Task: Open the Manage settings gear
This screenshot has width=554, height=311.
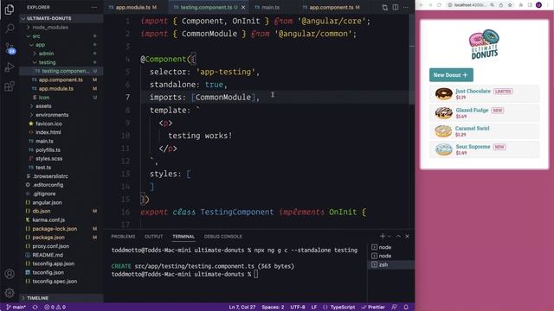Action: [x=10, y=293]
